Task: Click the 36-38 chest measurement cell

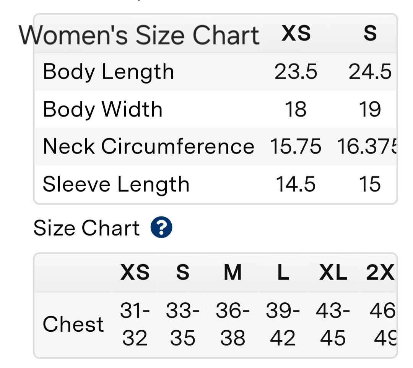Action: point(233,324)
